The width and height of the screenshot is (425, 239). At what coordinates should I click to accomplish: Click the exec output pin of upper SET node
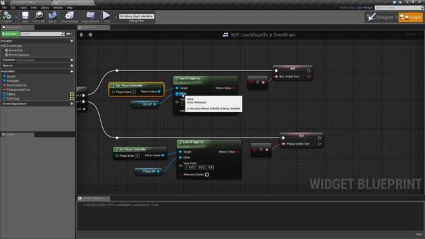coord(309,71)
